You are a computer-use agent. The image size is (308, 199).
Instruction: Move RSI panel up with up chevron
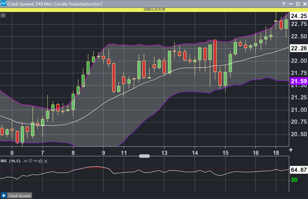coord(25,161)
